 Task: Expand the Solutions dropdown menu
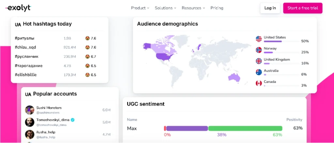click(165, 8)
